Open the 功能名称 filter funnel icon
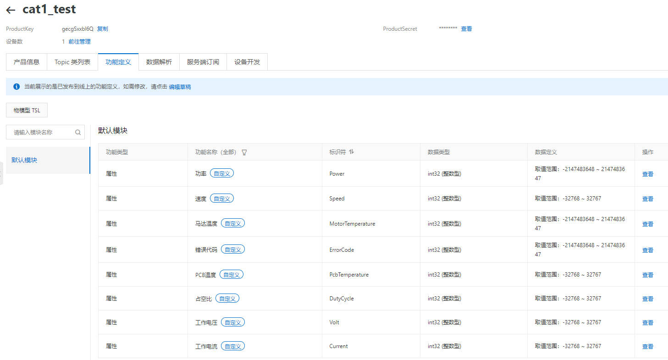 (244, 152)
